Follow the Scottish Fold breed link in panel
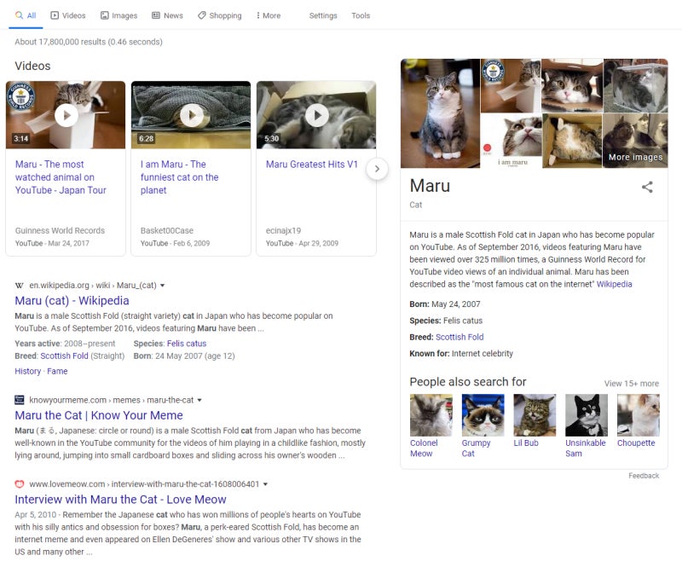The image size is (682, 567). click(459, 337)
